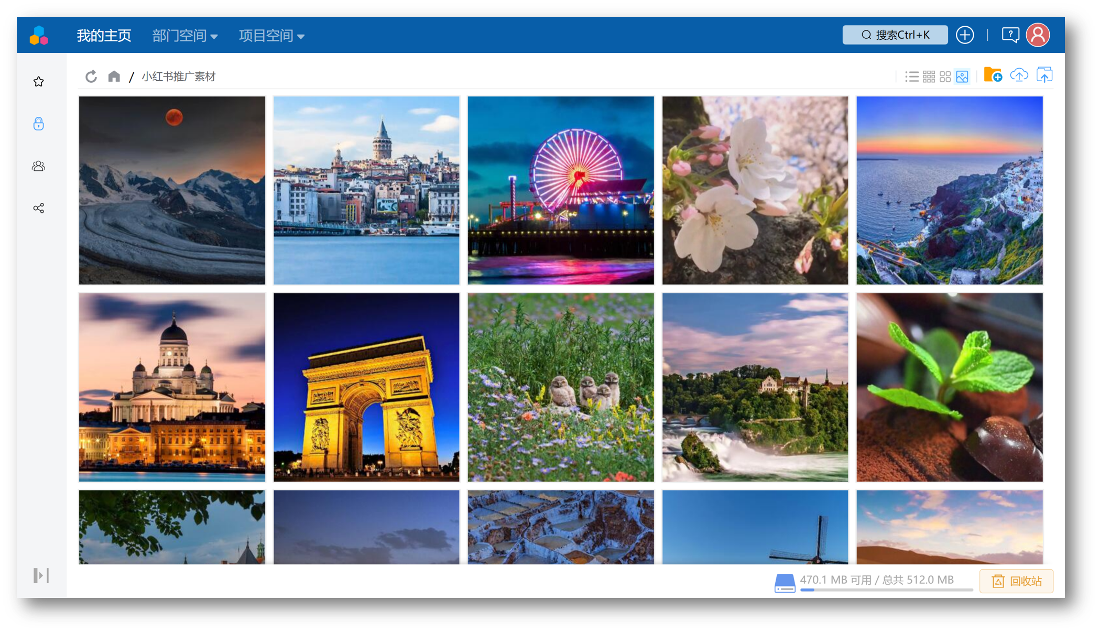1099x632 pixels.
Task: Open the dusk clouds photo
Action: (x=366, y=527)
